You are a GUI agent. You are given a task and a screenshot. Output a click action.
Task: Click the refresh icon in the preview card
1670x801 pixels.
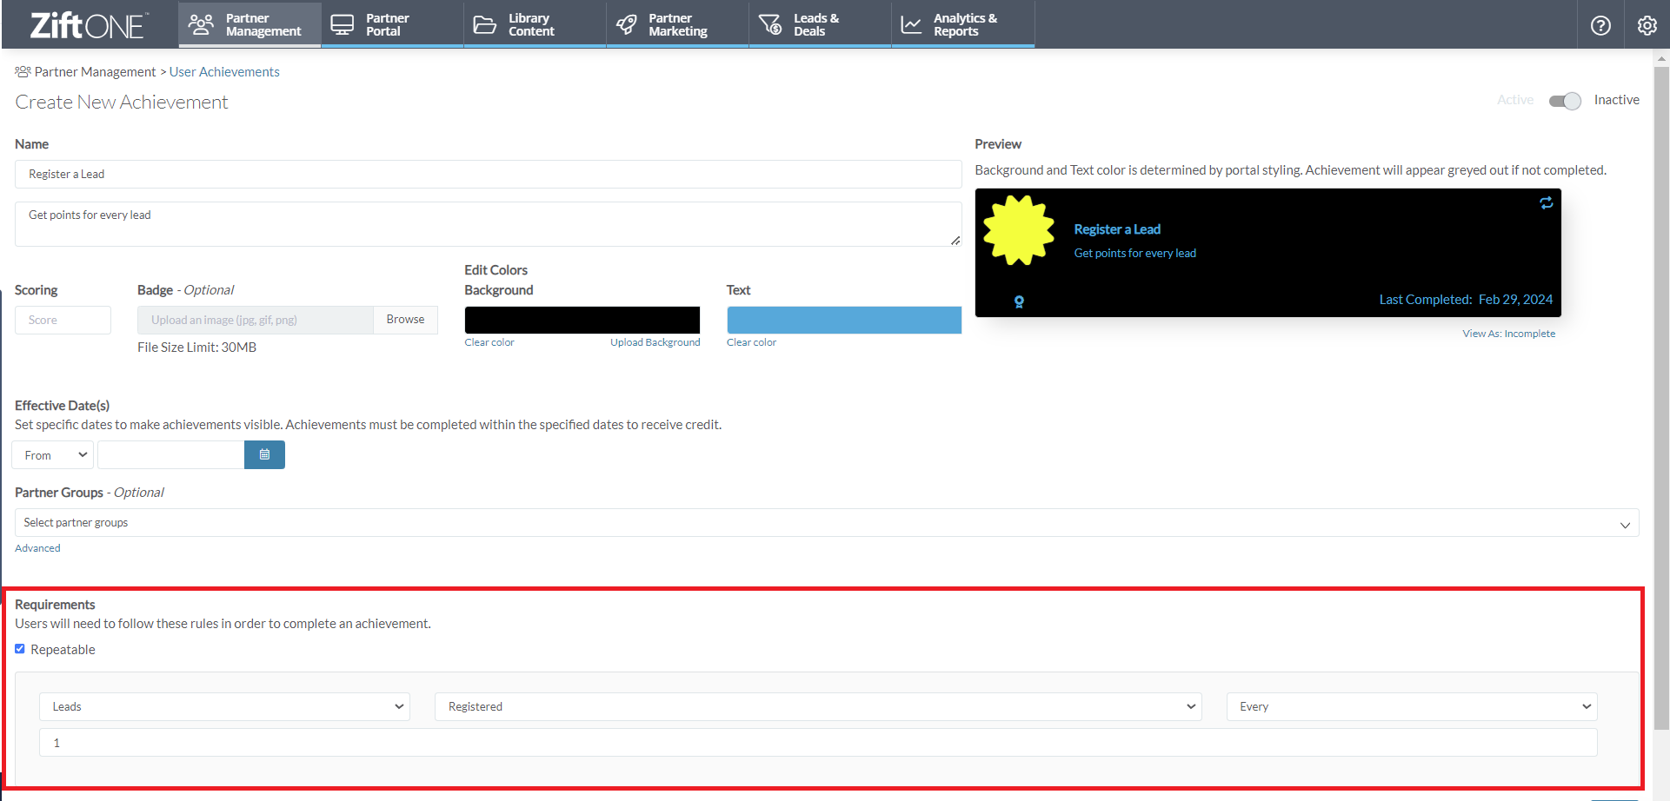tap(1546, 203)
